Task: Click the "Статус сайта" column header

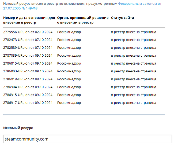Action: coord(122,18)
